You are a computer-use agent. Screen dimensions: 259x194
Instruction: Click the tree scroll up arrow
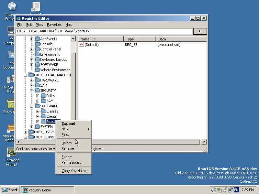point(73,39)
